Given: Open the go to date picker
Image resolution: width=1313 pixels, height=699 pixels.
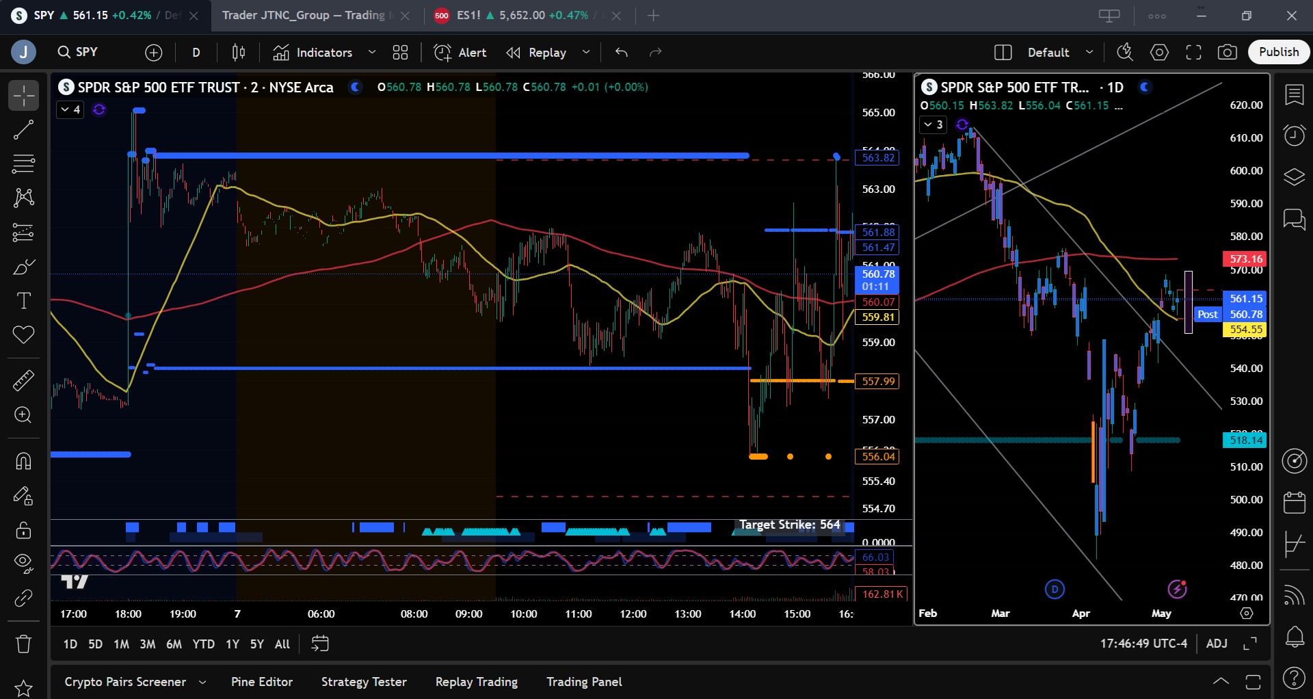Looking at the screenshot, I should coord(319,644).
